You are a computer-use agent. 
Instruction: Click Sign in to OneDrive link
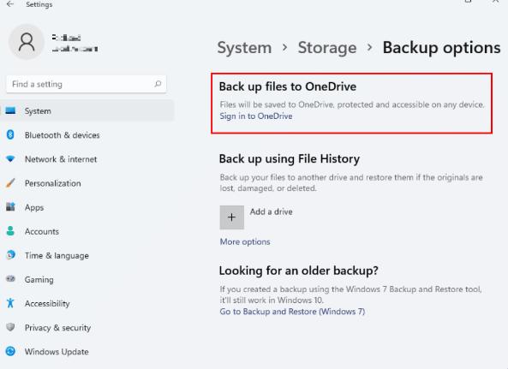256,116
